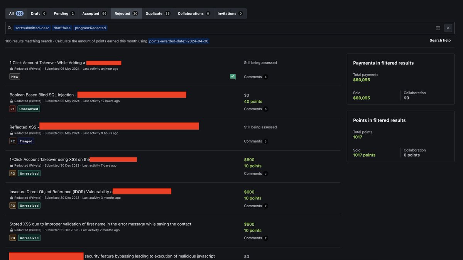
Task: Apply the points-awarded-date:>2024-04-30 filter
Action: point(179,41)
